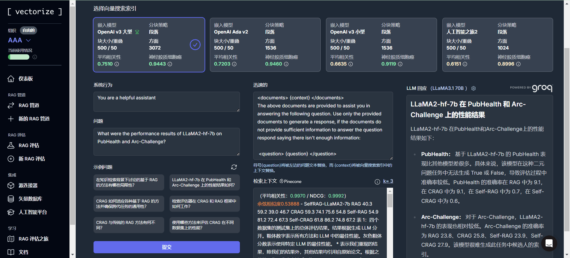This screenshot has width=570, height=258.
Task: Click info icon beside 0.7203 relevance score
Action: click(234, 64)
